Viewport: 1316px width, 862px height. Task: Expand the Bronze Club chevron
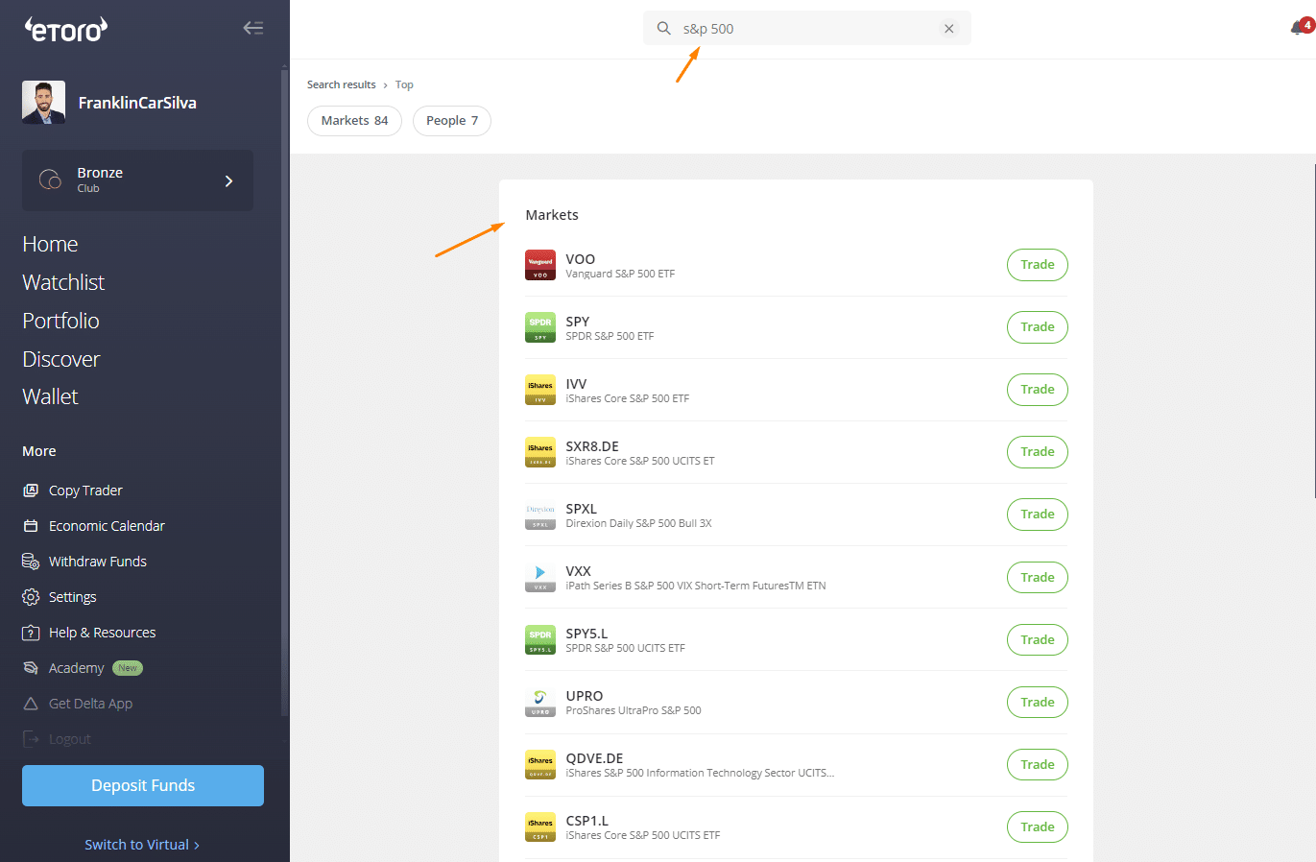click(x=228, y=180)
